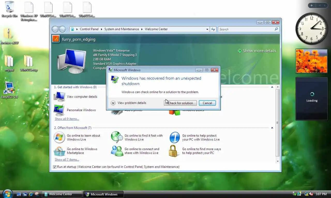Open the address bar history dropdown

(207, 29)
